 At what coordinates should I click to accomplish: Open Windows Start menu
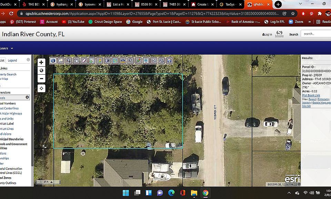click(126, 193)
